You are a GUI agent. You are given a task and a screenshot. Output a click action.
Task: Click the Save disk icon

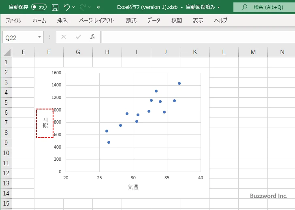click(55, 7)
